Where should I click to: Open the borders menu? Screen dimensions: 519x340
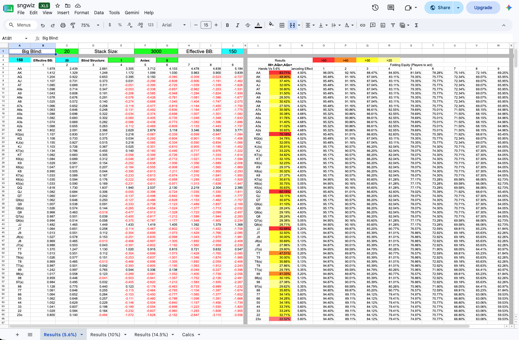click(x=282, y=25)
